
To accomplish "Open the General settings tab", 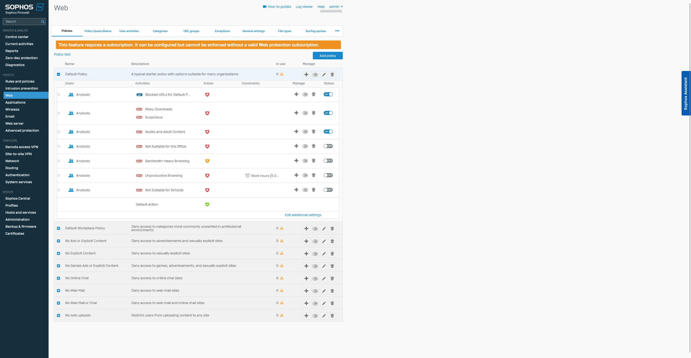I will tap(253, 31).
